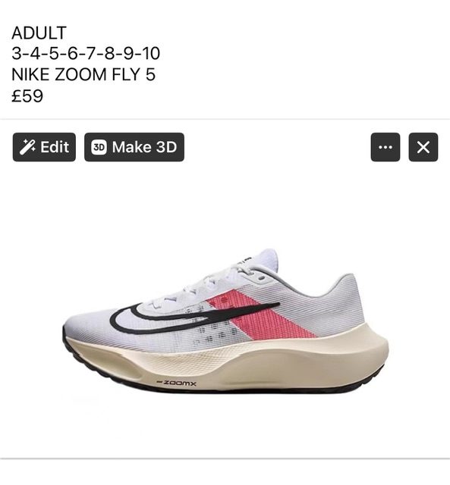
Task: Click the £59 price text
Action: tap(27, 96)
